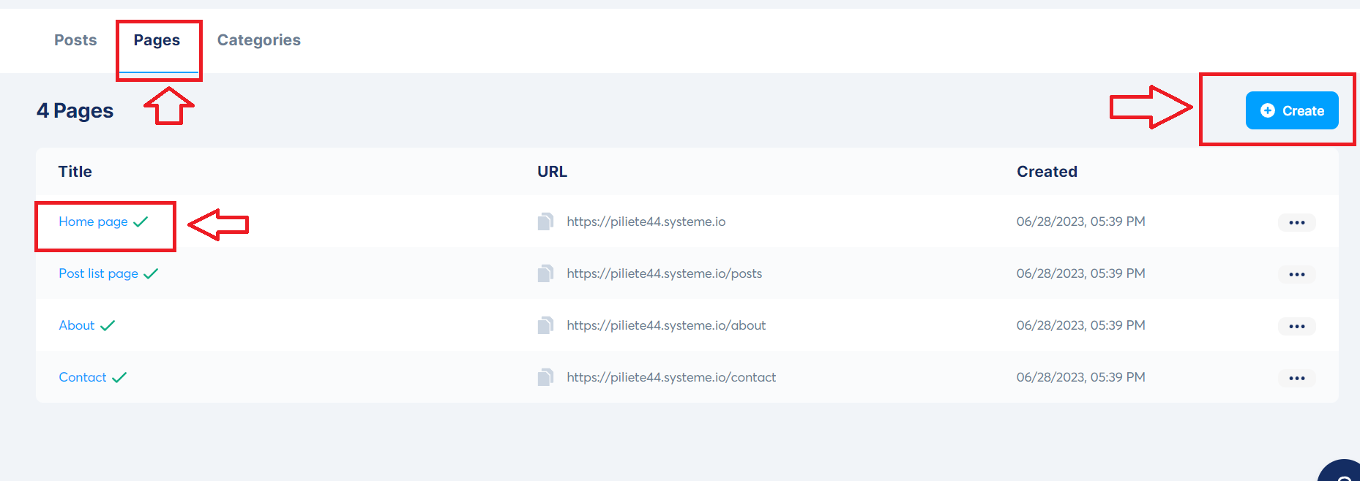Click the green checkmark beside Contact
1360x481 pixels.
click(x=119, y=377)
